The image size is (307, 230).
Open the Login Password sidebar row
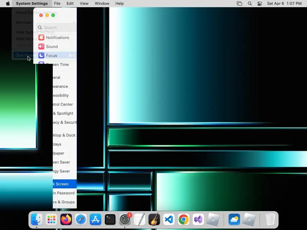tap(65, 193)
